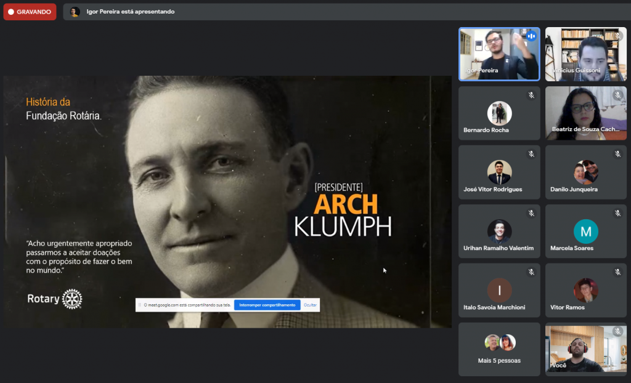Click Igor Pereira's avatar in presenting bar
This screenshot has width=631, height=383.
pyautogui.click(x=75, y=12)
